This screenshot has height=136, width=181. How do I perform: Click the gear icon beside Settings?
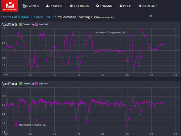(71, 6)
